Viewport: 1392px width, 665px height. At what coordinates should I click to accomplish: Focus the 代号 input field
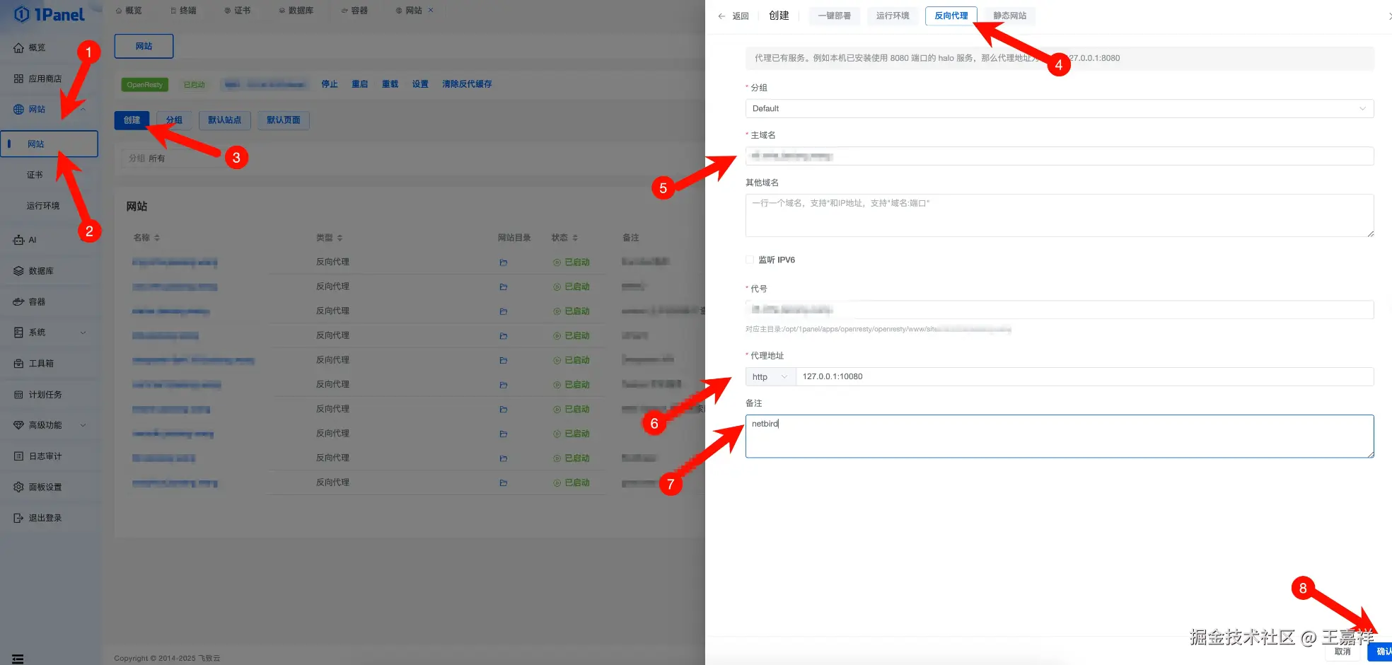pyautogui.click(x=1060, y=310)
